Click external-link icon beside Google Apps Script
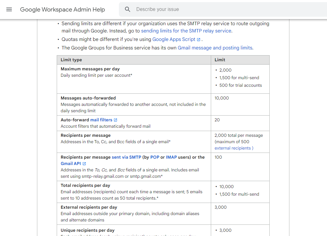Screen dimensions: 327x236 198,40
